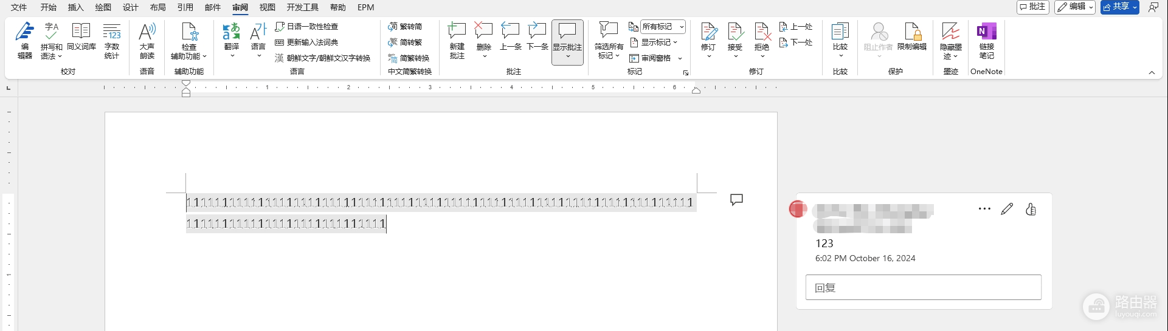Collapse the ribbon with the chevron
The width and height of the screenshot is (1168, 331).
click(1152, 72)
